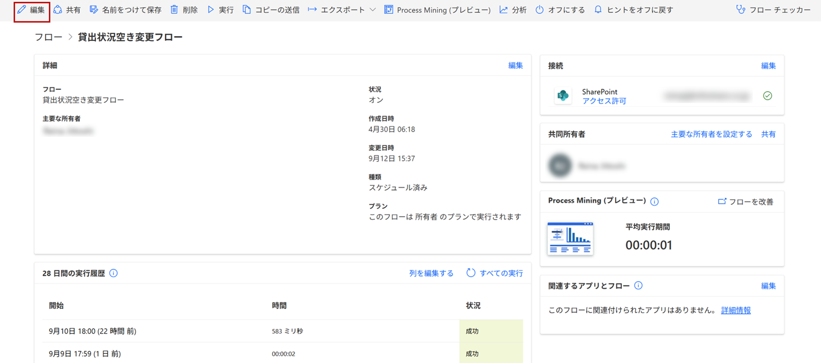Click 編集 link in 接続 panel
Screen dimensions: 821x363
(x=768, y=66)
